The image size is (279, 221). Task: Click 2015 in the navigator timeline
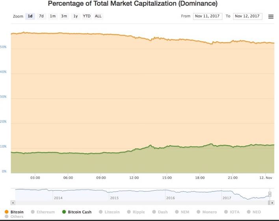point(114,198)
